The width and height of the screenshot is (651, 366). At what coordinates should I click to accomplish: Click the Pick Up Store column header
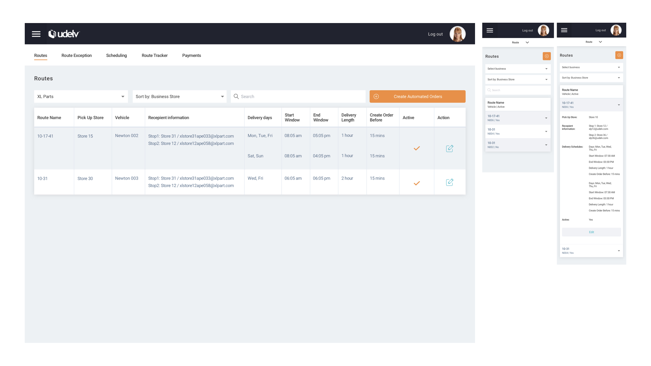coord(91,118)
